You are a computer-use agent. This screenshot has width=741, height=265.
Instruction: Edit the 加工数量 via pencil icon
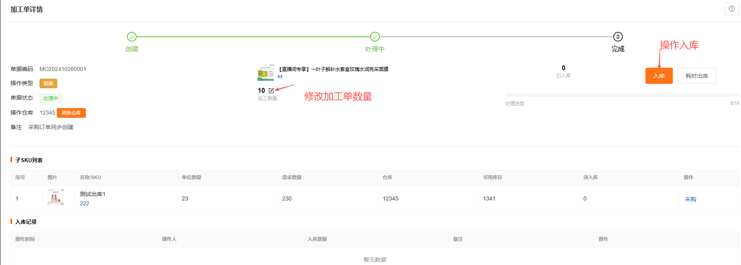point(271,90)
